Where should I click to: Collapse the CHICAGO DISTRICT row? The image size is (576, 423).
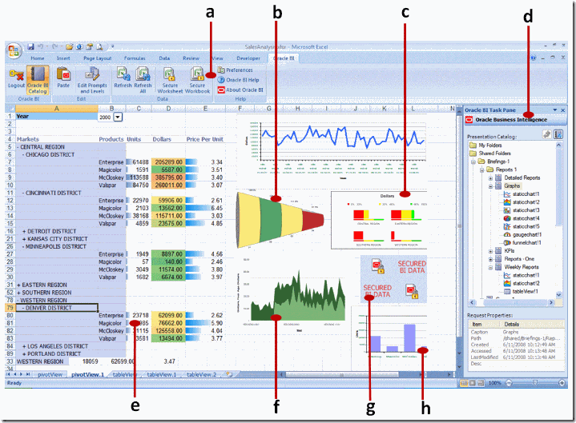(23, 154)
